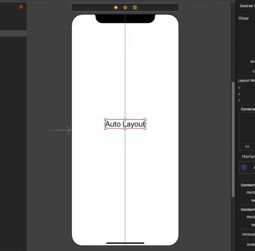Select the Auto Layout label on canvas
This screenshot has width=255, height=251.
pyautogui.click(x=125, y=124)
